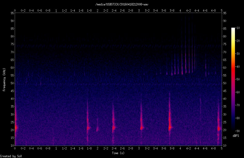The height and width of the screenshot is (158, 244).
Task: Click the faint 21 kHz blob at 2 s
Action: click(97, 129)
